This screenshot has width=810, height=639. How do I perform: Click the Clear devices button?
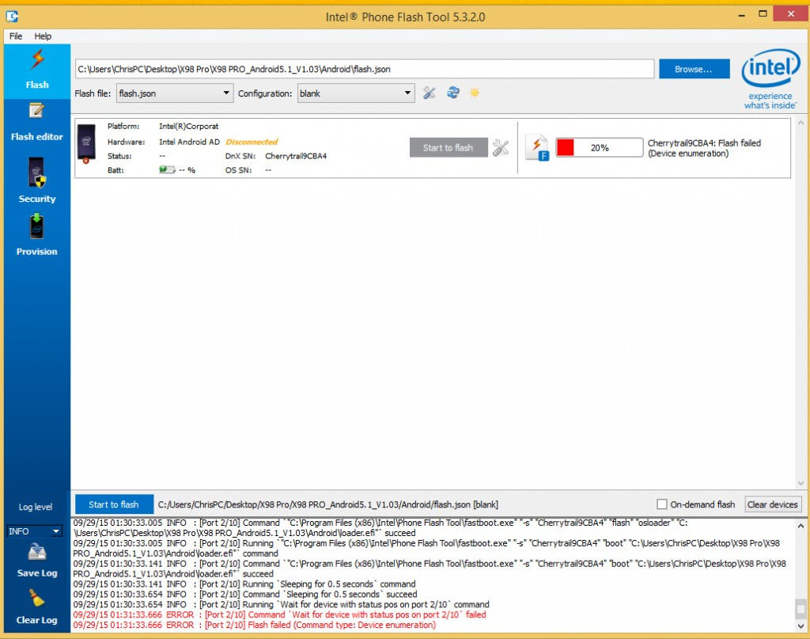(773, 504)
